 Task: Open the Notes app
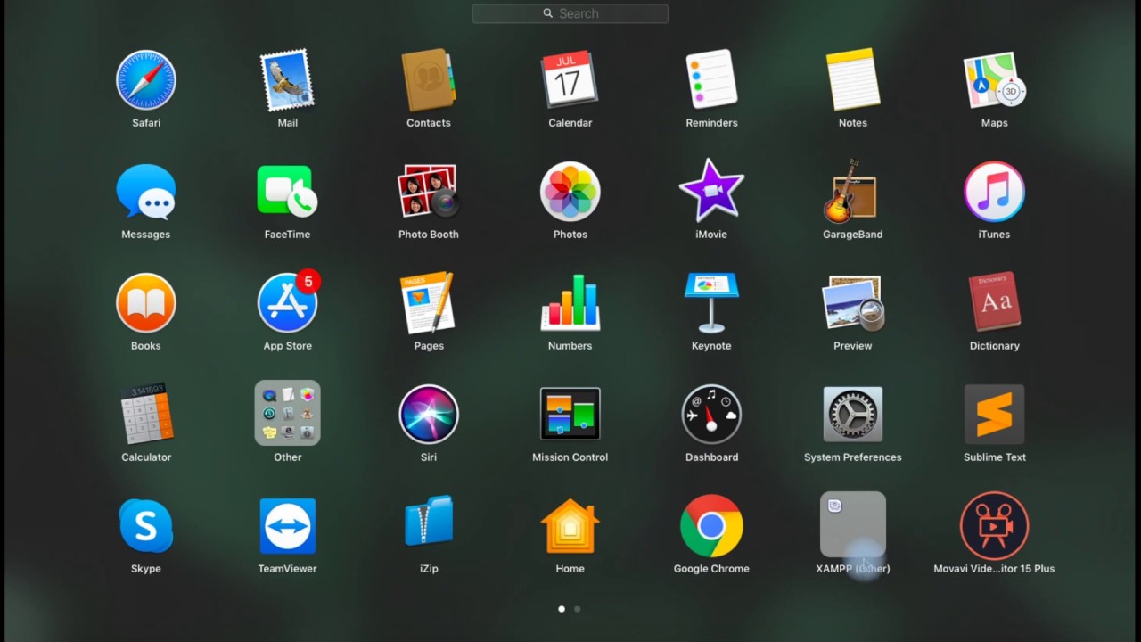point(853,80)
